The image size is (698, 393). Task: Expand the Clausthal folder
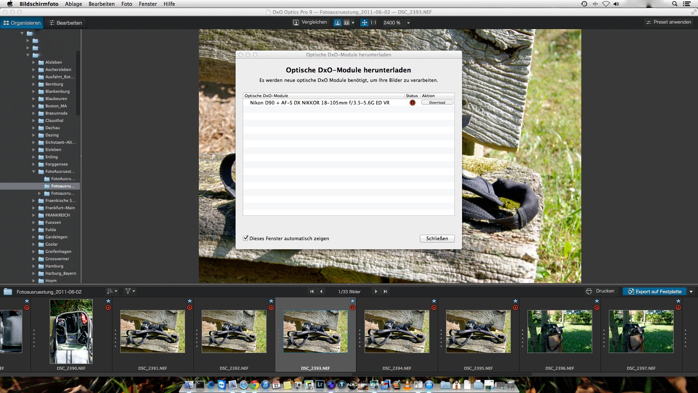[33, 120]
